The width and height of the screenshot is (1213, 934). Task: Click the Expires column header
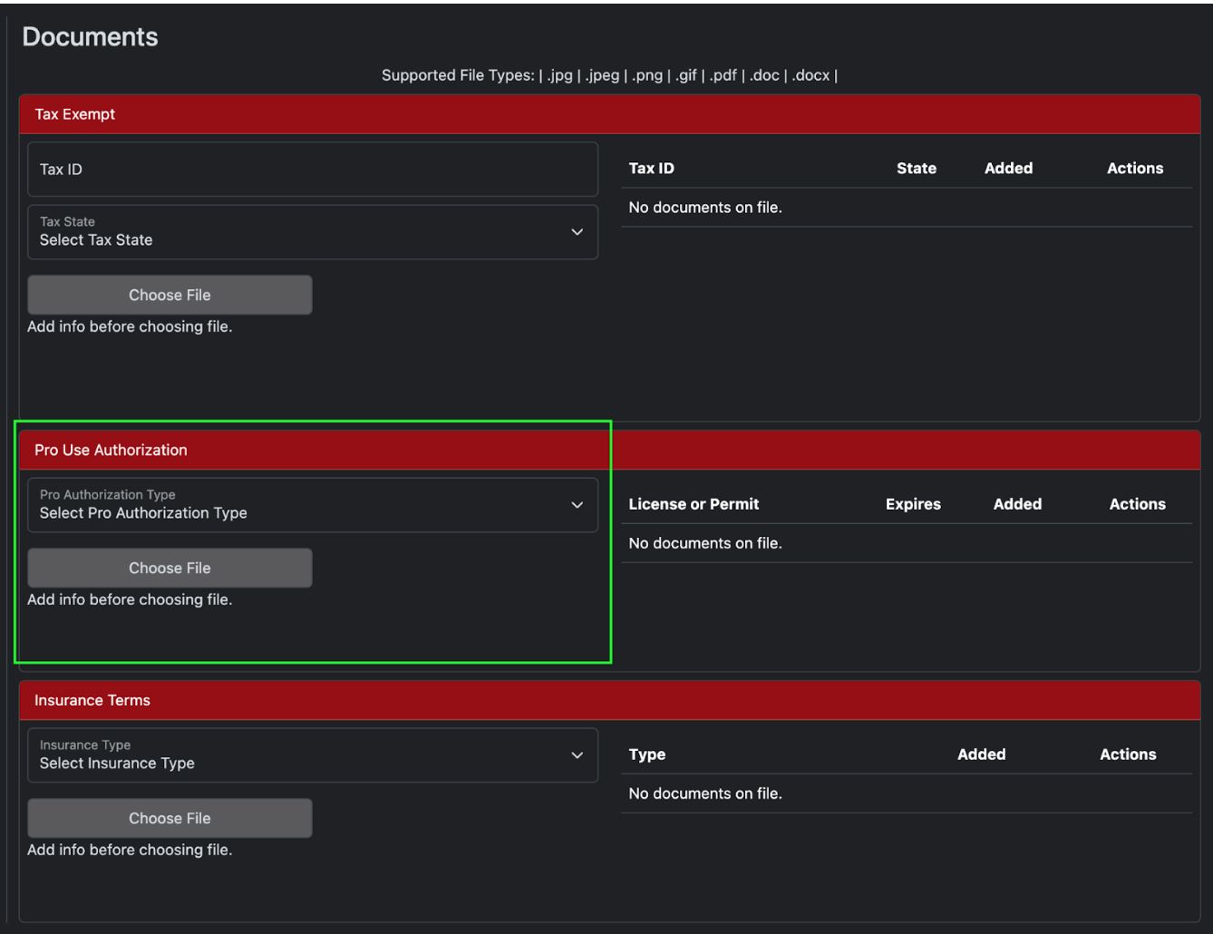tap(913, 504)
